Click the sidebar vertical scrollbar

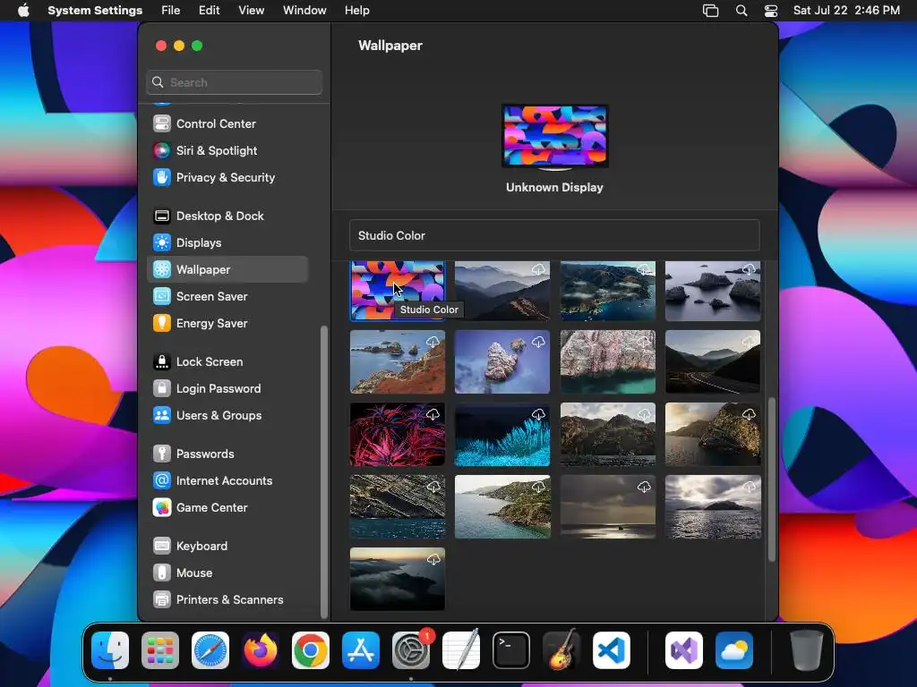[323, 472]
